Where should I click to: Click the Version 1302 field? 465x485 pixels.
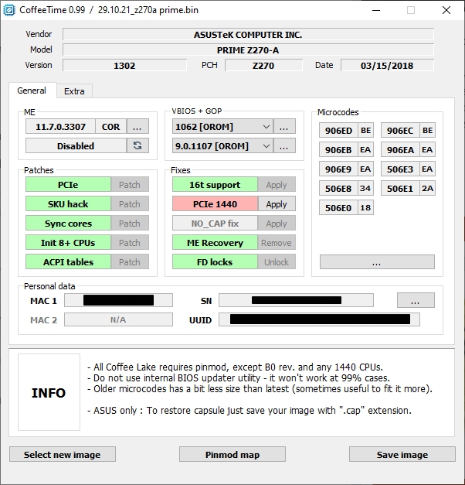click(x=124, y=65)
